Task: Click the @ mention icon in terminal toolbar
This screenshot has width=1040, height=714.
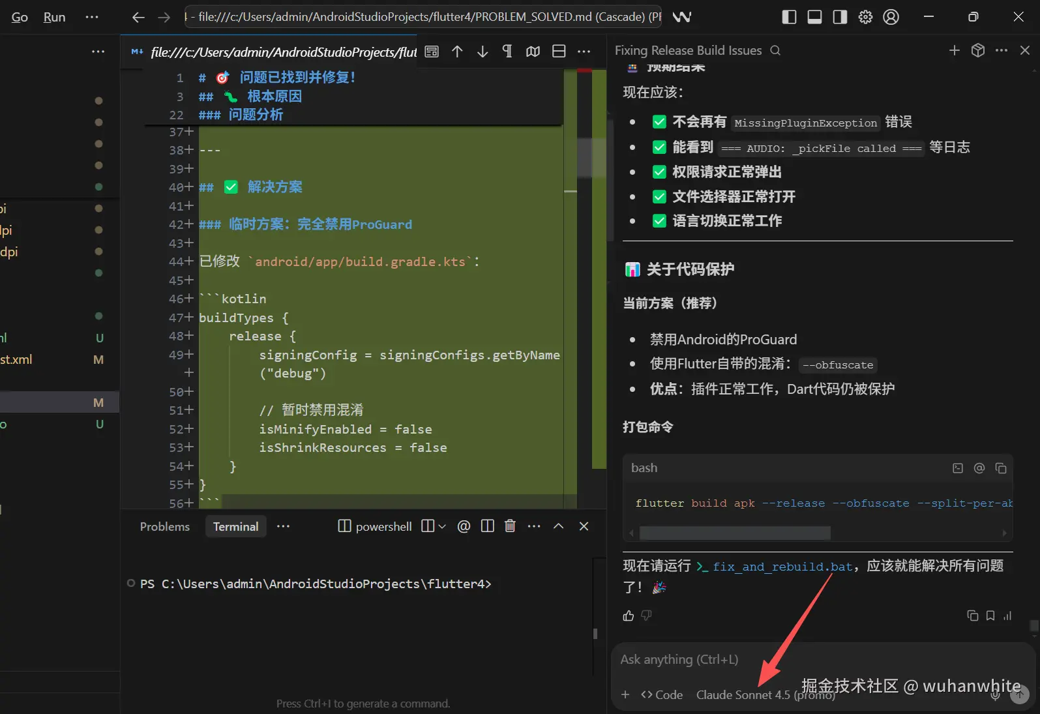Action: (464, 526)
